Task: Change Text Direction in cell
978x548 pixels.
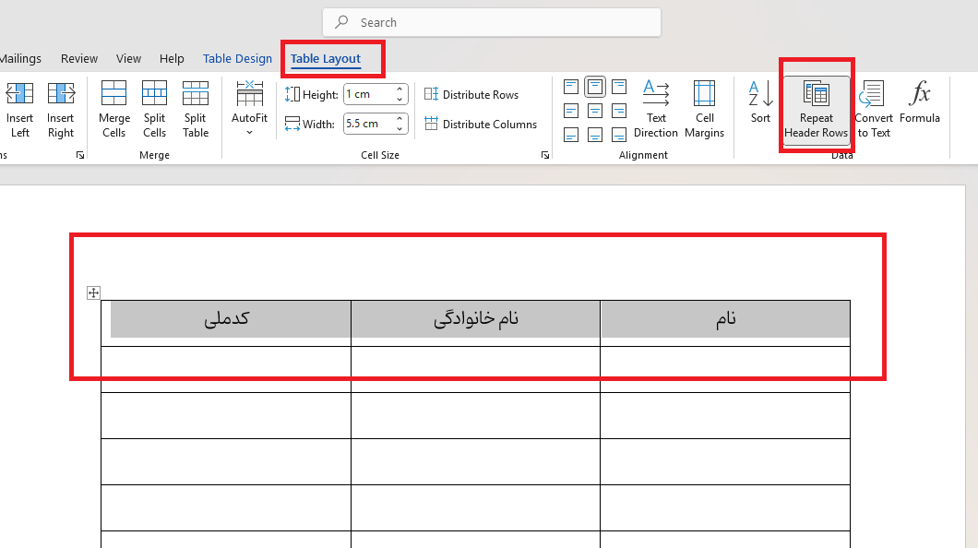Action: [656, 108]
